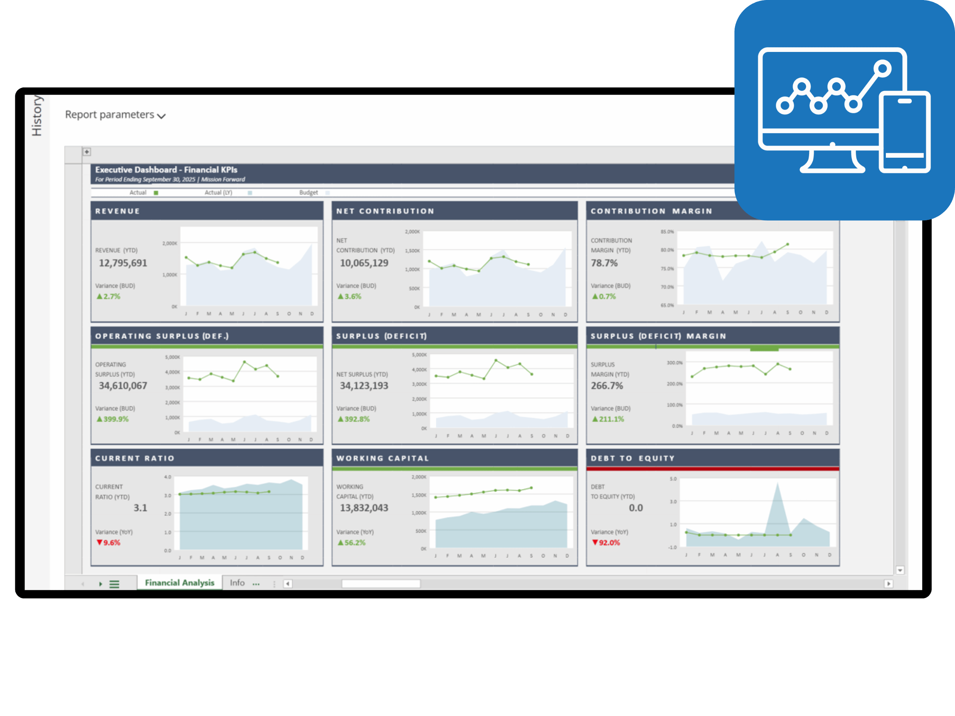
Task: Expand row group with plus button
Action: (x=87, y=152)
